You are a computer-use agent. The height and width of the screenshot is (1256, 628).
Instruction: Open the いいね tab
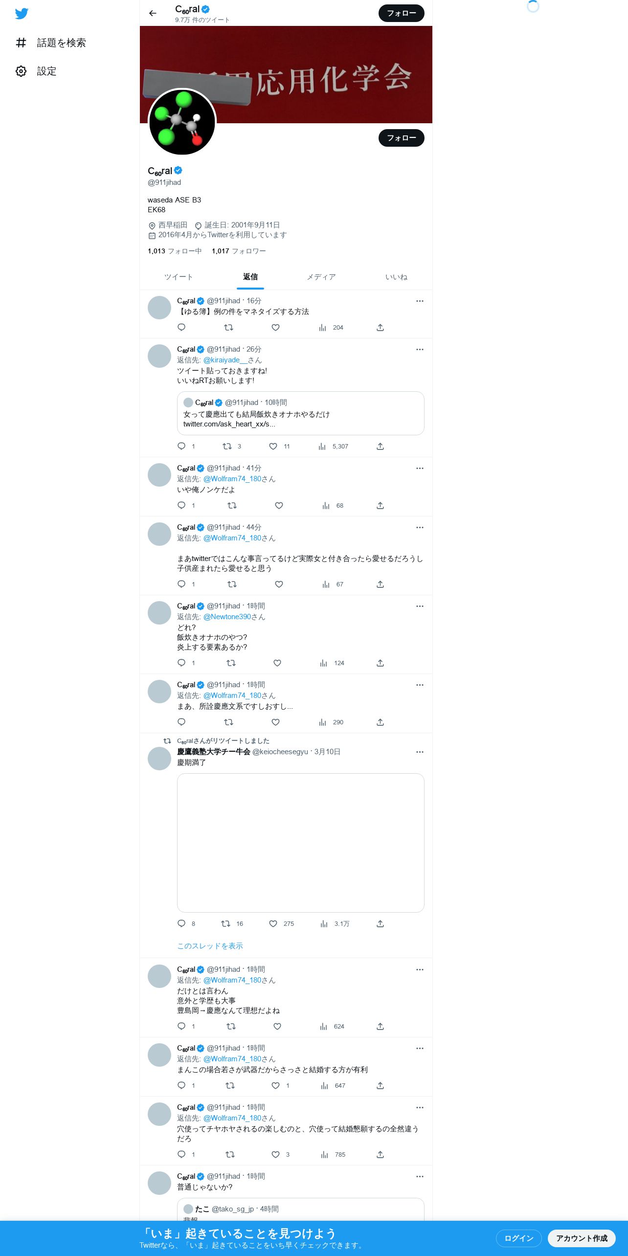click(x=396, y=277)
